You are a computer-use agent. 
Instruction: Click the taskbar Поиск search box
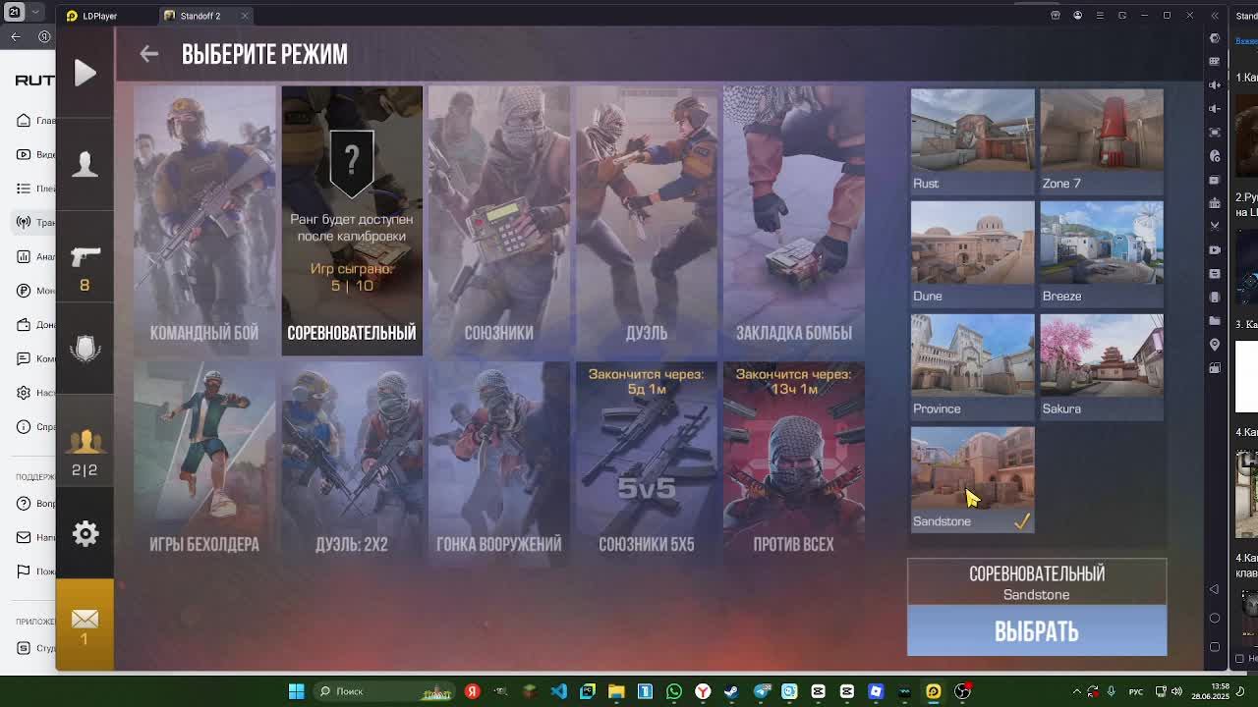pos(385,691)
